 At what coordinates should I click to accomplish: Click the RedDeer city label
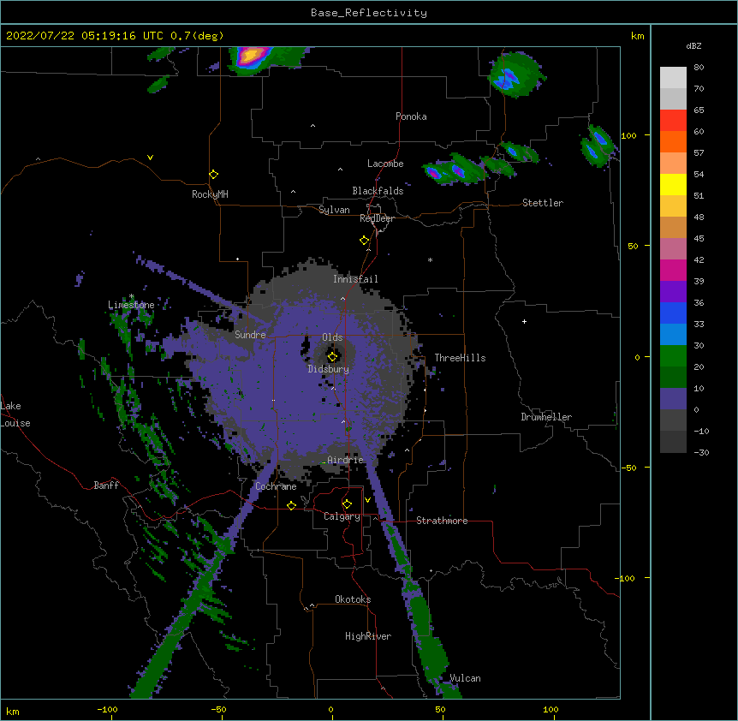click(x=377, y=218)
